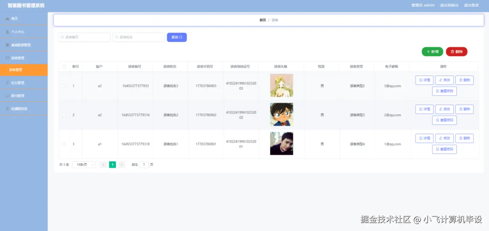Screen dimensions: 489x231
Task: Open 详情 details for account a3
Action: coord(424,80)
